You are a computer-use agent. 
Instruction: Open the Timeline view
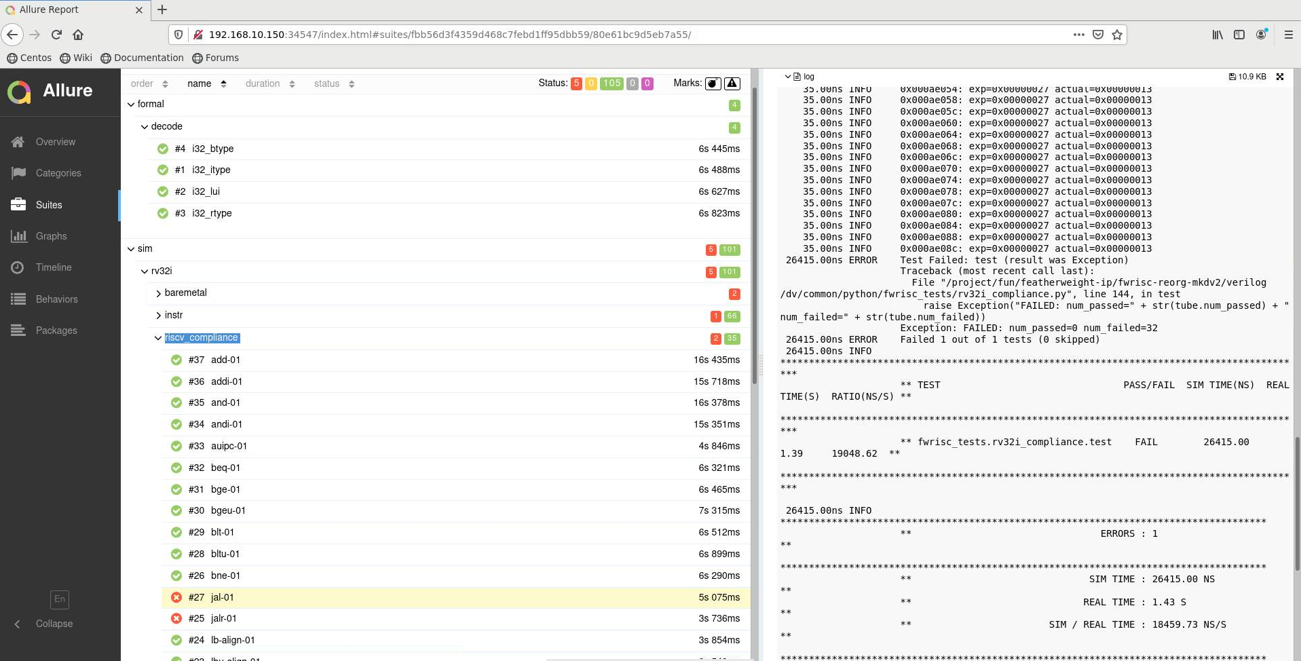click(53, 267)
